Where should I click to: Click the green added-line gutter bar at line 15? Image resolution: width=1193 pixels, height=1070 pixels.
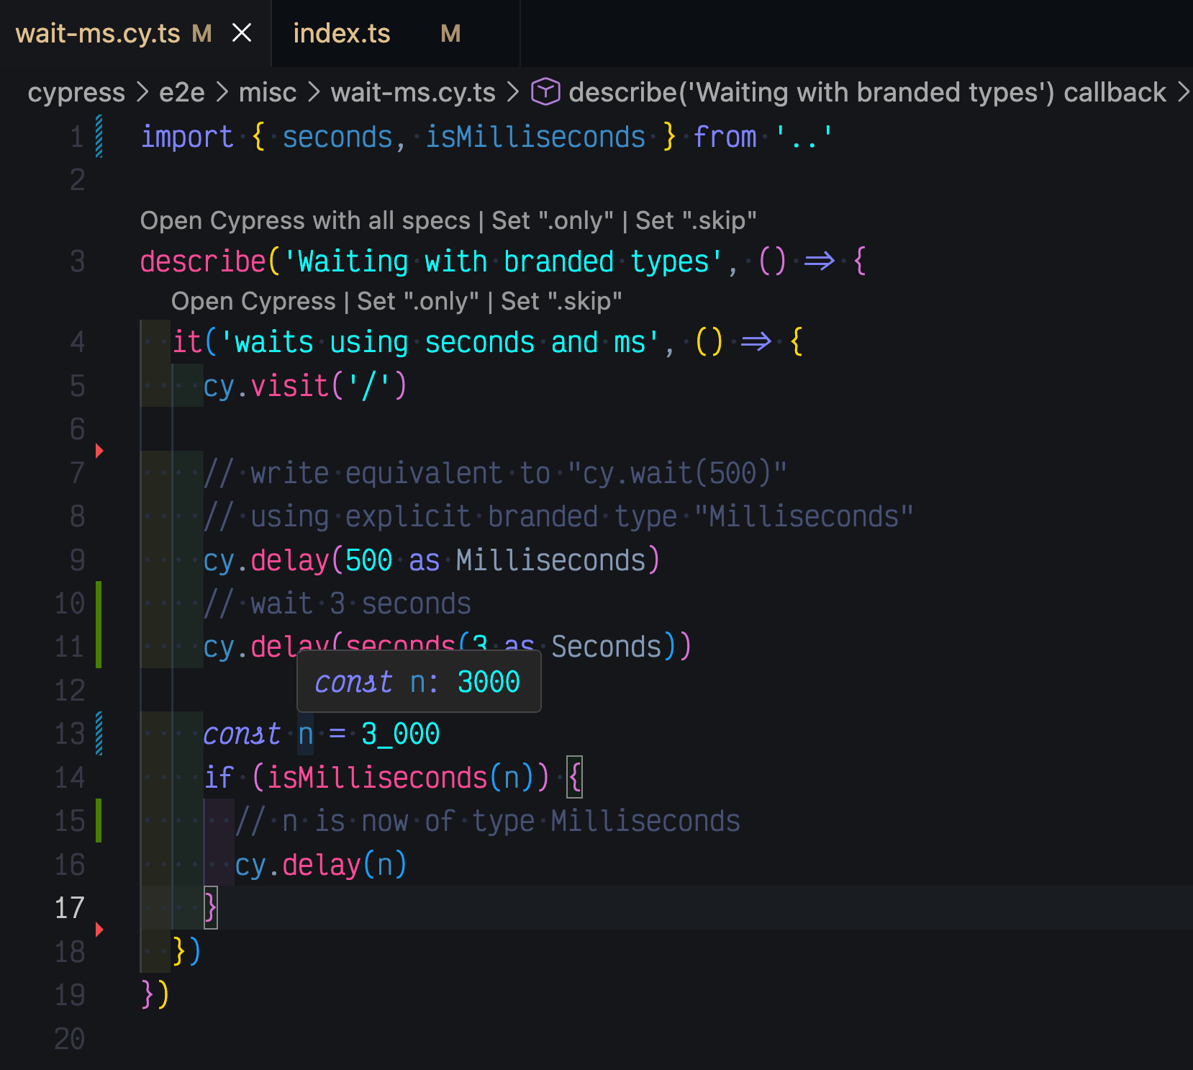point(99,821)
